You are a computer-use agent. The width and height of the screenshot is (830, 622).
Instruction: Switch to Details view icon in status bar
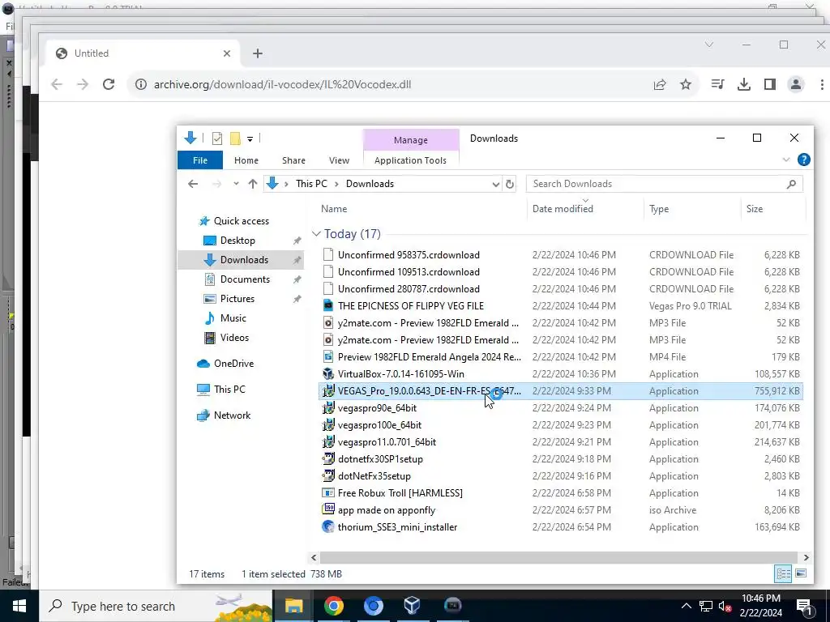pos(783,574)
